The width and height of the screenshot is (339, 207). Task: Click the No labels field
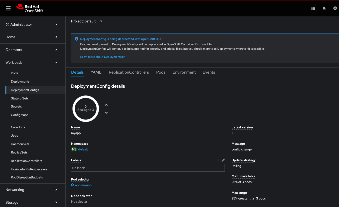148,168
